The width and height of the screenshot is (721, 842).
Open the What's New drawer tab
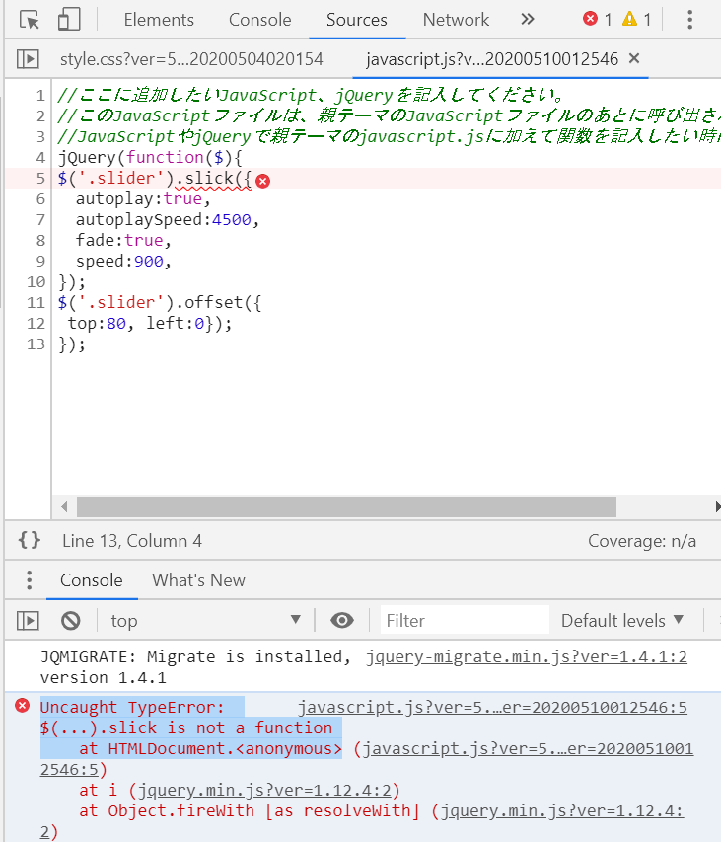click(198, 580)
